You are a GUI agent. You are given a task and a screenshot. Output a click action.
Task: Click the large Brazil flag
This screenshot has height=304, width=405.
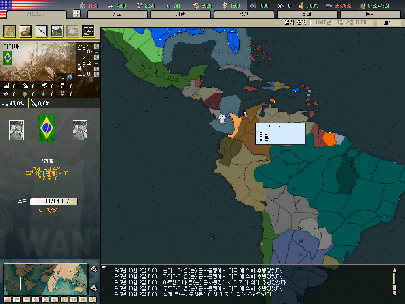pyautogui.click(x=47, y=128)
